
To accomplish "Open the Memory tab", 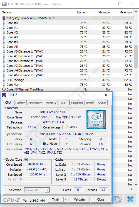I will click(x=51, y=103).
